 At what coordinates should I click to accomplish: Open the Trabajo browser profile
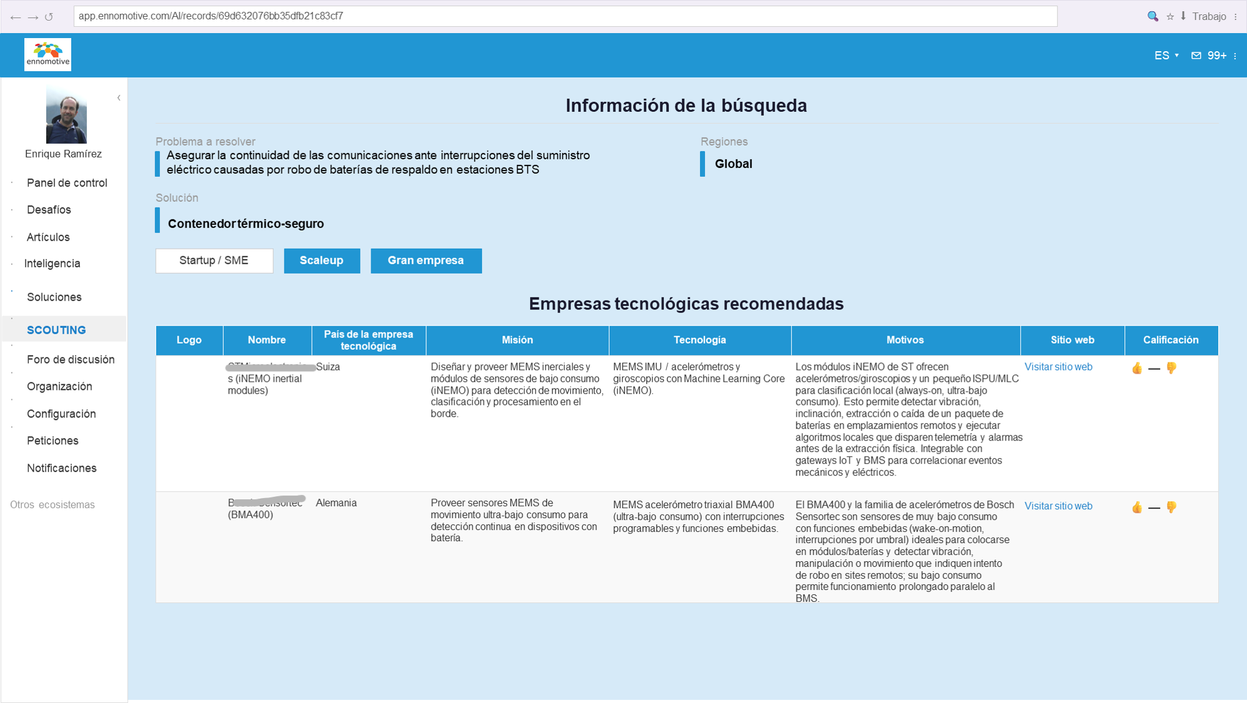point(1209,16)
